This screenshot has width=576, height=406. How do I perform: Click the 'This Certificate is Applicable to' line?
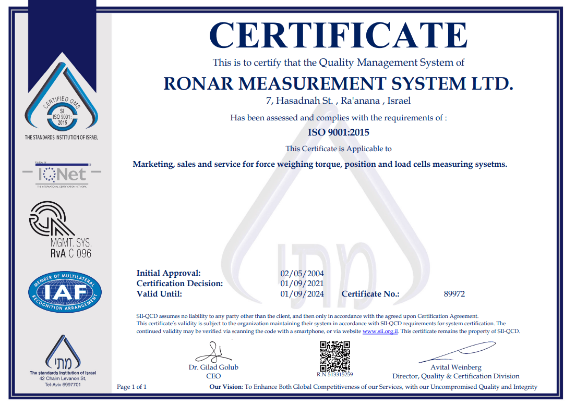[x=339, y=149]
